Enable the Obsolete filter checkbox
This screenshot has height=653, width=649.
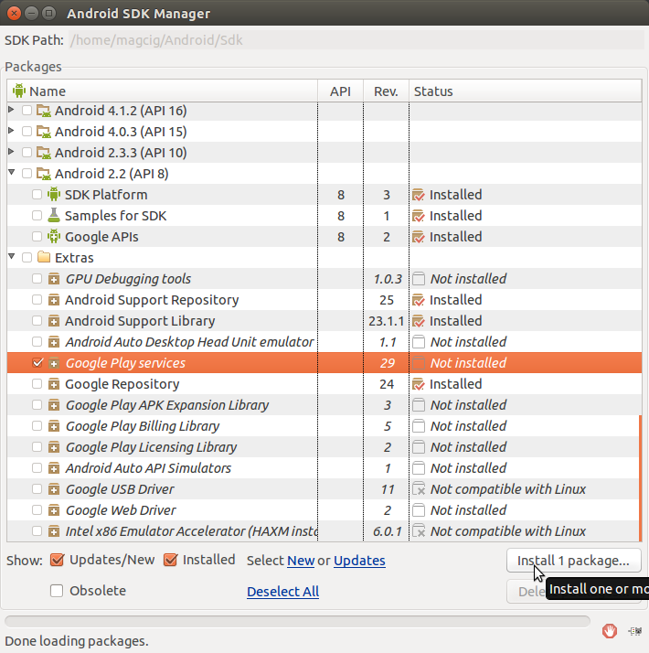(x=57, y=591)
